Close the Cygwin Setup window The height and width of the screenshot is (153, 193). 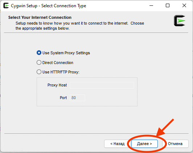click(184, 6)
